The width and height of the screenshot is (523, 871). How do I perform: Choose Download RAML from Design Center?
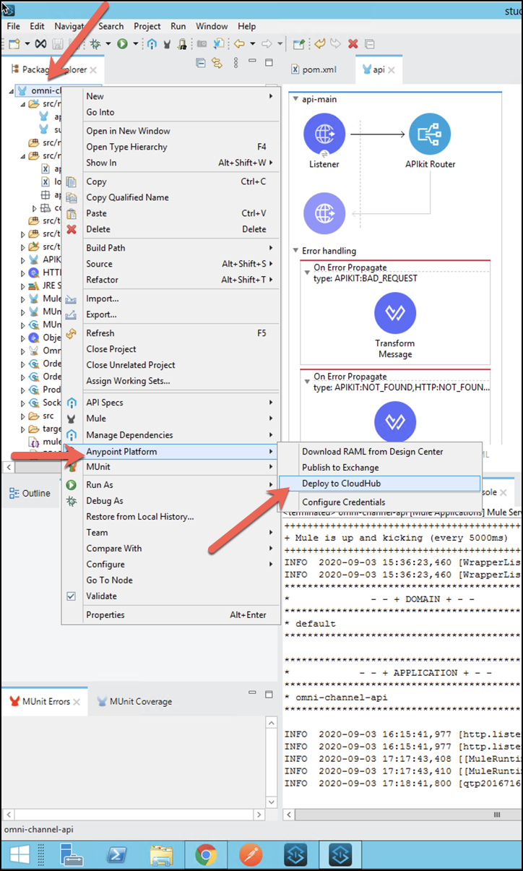(x=379, y=452)
